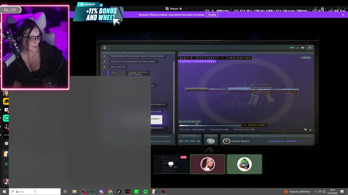This screenshot has width=348, height=195.
Task: Click the Kolekce Genesis XP progress dots
Action: (290, 141)
